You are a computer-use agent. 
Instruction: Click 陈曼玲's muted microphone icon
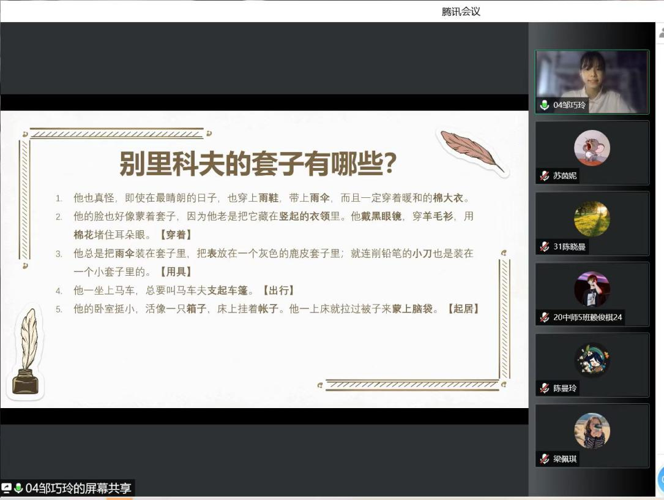coord(544,388)
